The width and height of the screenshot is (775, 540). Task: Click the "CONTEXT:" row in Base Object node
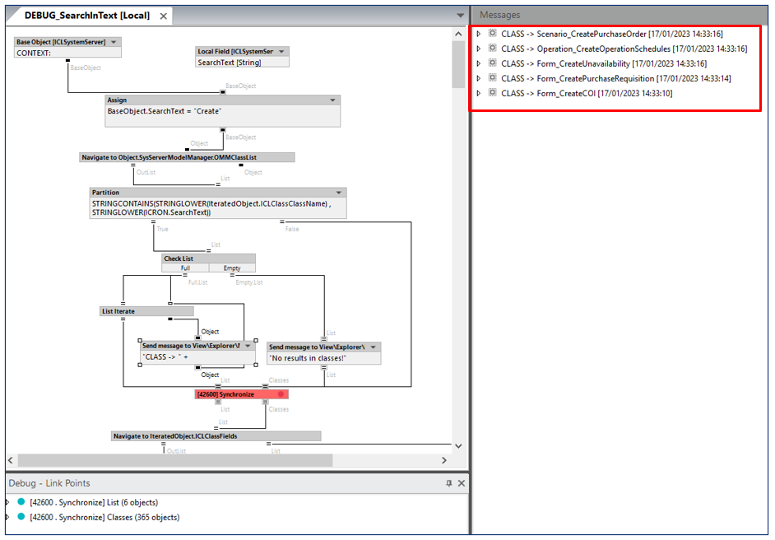pyautogui.click(x=67, y=53)
